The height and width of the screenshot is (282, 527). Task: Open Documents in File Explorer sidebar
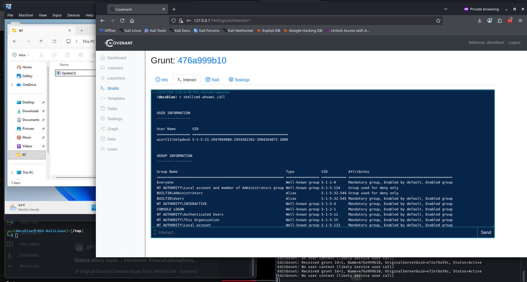[x=31, y=120]
